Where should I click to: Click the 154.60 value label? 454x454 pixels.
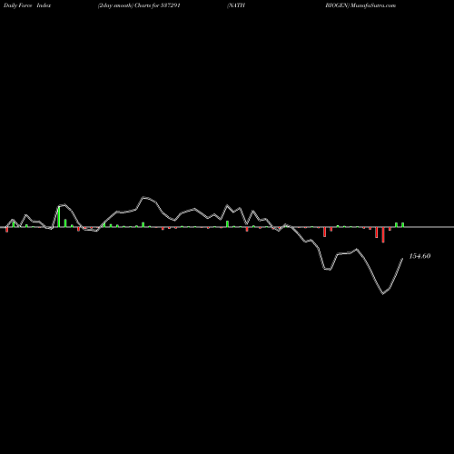[x=419, y=256]
